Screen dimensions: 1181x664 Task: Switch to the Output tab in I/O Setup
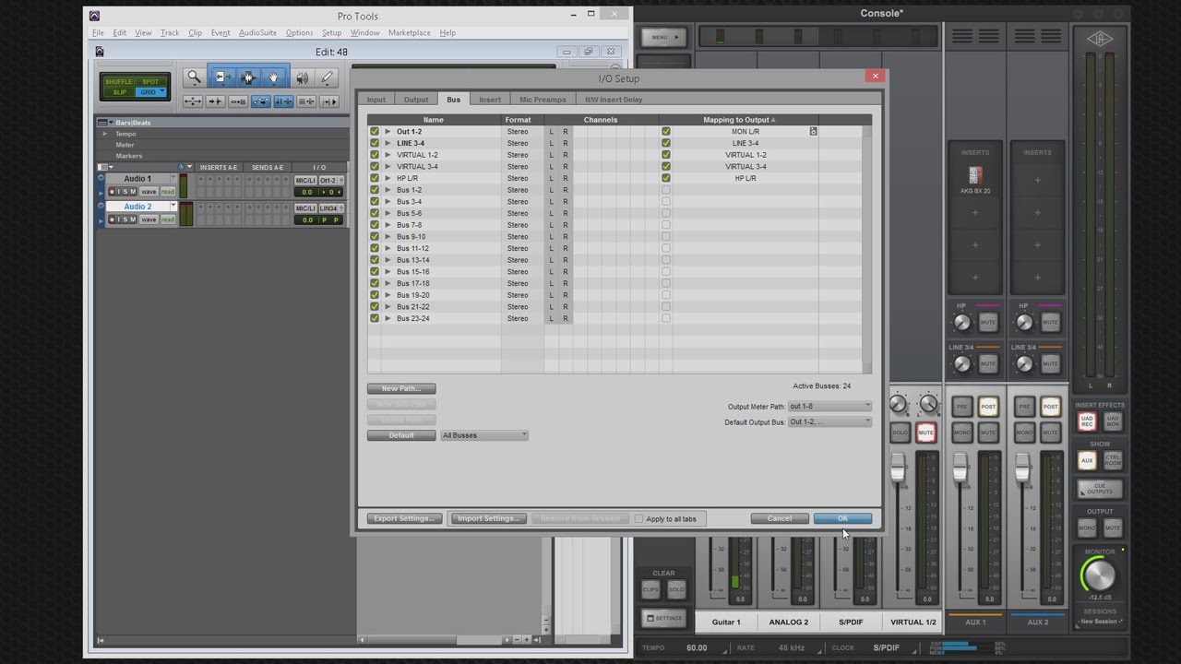click(x=416, y=100)
